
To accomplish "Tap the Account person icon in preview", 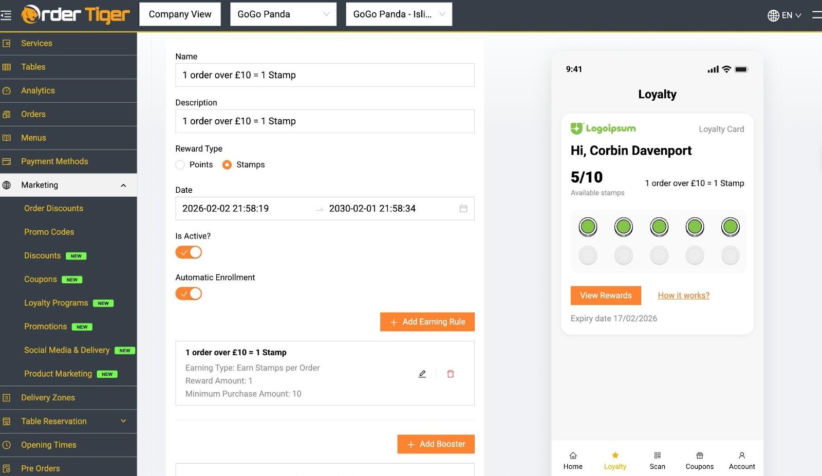I will (742, 455).
